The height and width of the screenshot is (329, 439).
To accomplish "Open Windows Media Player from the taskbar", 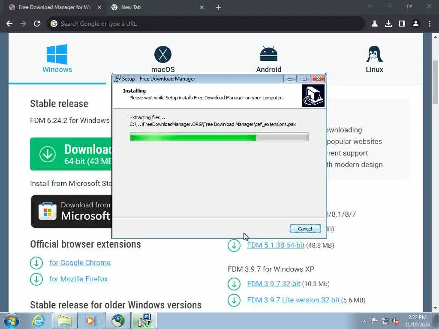I will point(90,320).
